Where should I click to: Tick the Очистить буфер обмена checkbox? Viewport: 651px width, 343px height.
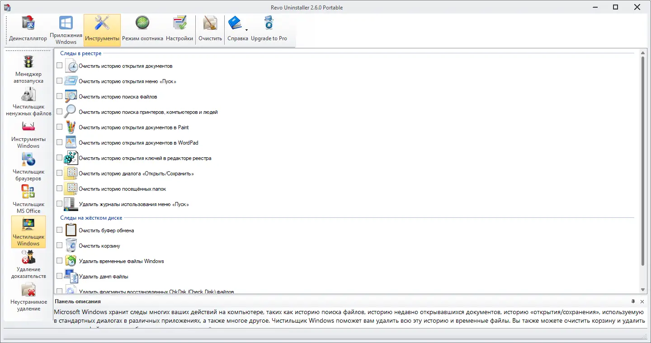click(60, 230)
